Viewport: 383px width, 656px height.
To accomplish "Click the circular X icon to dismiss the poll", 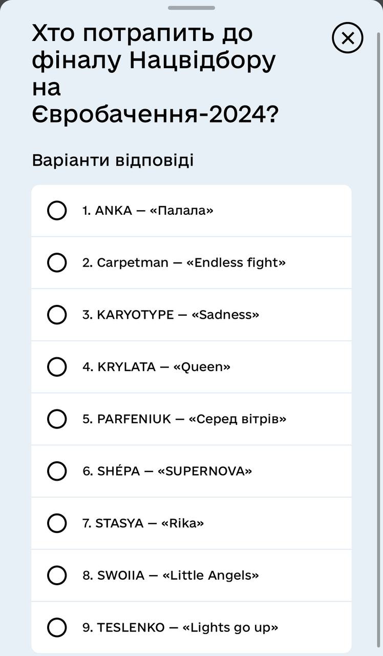I will pos(348,38).
